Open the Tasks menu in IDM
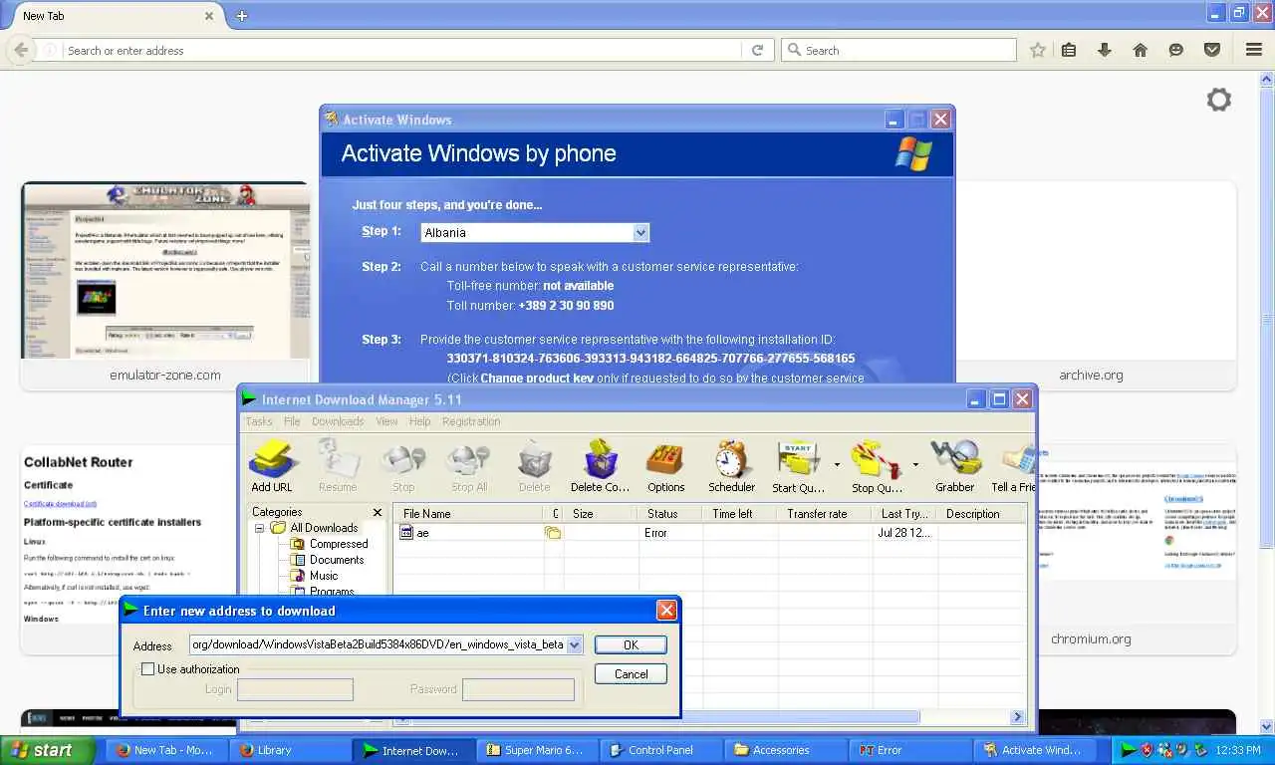 [x=259, y=421]
